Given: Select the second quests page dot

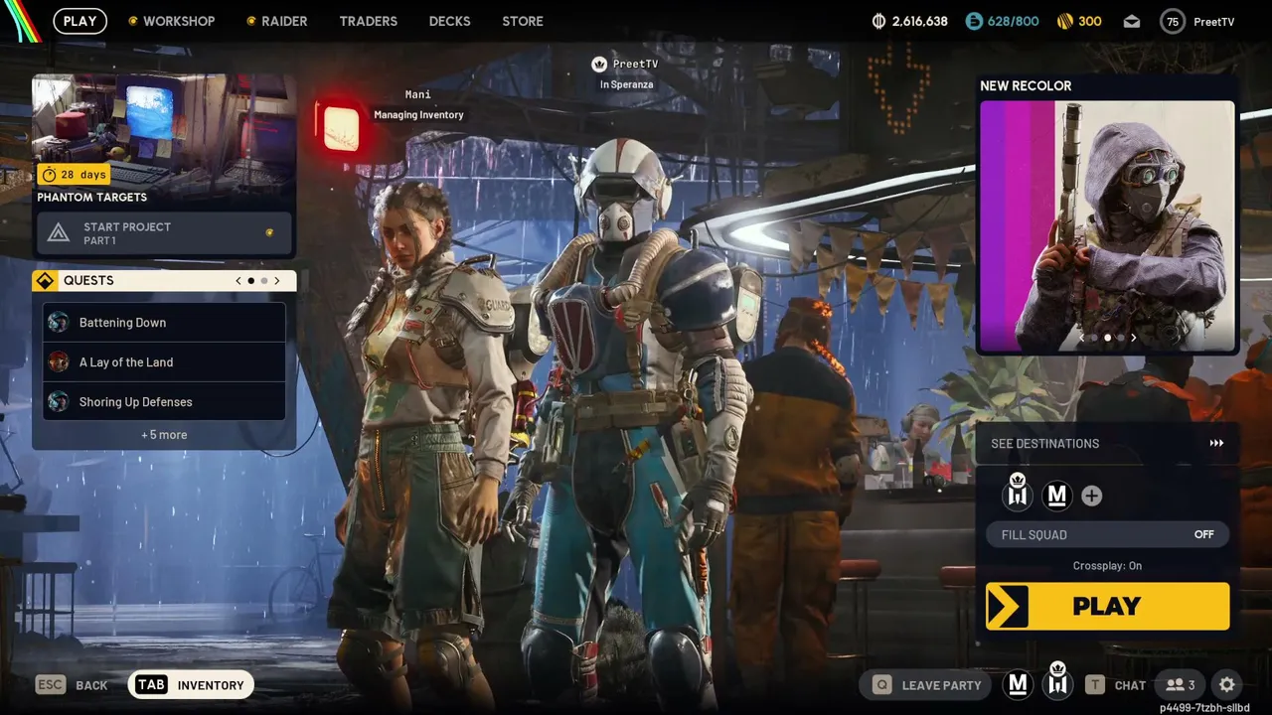Looking at the screenshot, I should [x=264, y=281].
